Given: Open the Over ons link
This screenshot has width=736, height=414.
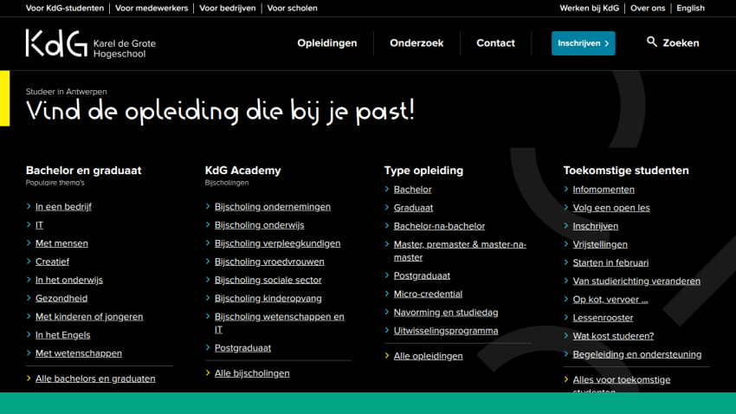Looking at the screenshot, I should 648,8.
